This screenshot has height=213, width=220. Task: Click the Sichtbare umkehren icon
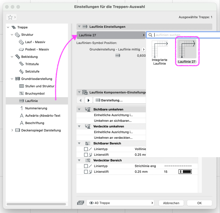tap(88, 109)
